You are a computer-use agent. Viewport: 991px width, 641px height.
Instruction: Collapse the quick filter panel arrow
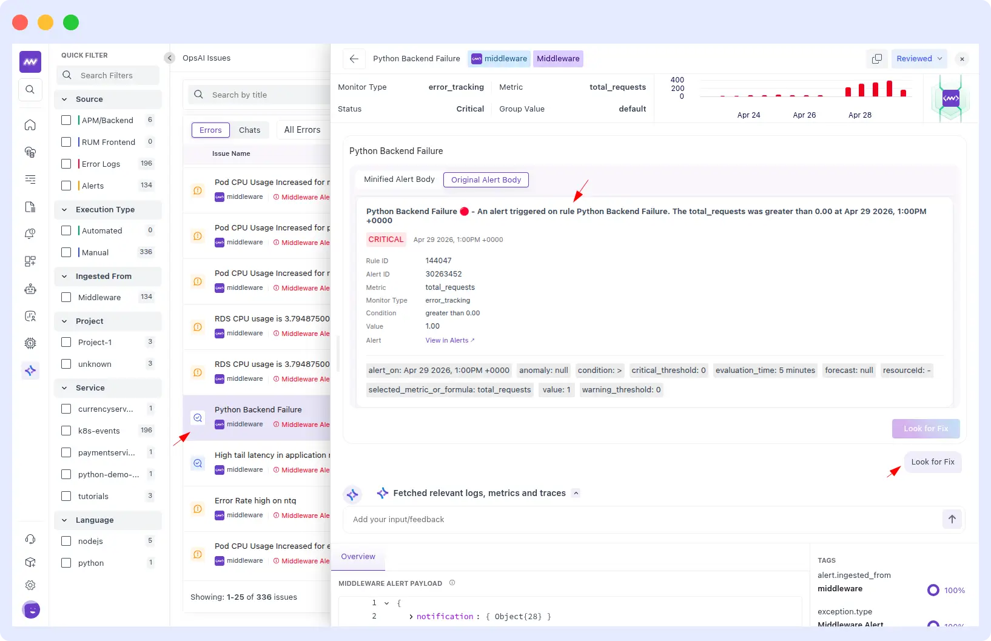(x=170, y=58)
